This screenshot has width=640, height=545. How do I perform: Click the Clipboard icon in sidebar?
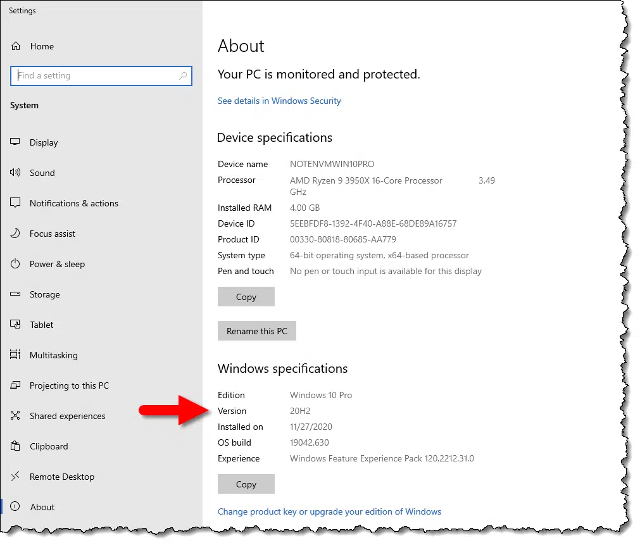click(x=15, y=446)
